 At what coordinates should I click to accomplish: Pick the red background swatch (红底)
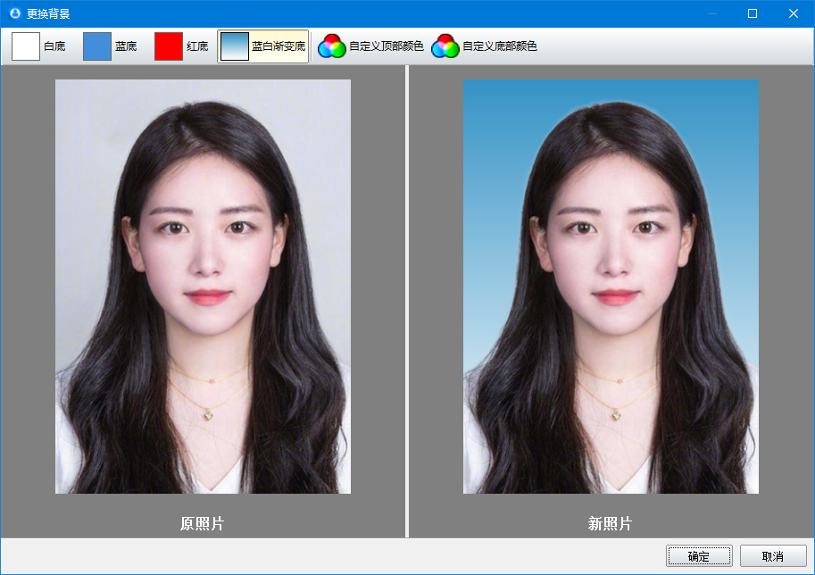point(181,46)
